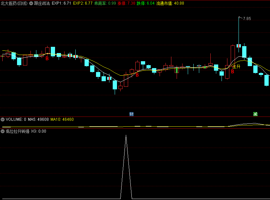Click the middle red B buy signal
The height and width of the screenshot is (200, 270).
[x=137, y=75]
